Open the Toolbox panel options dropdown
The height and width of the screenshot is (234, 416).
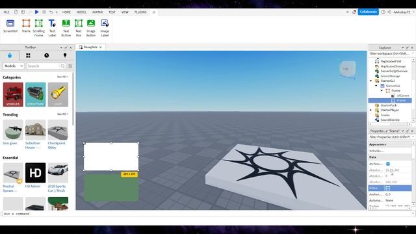61,47
